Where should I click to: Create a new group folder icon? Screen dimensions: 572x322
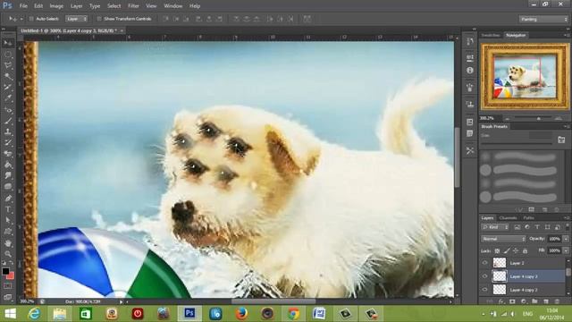pyautogui.click(x=534, y=301)
